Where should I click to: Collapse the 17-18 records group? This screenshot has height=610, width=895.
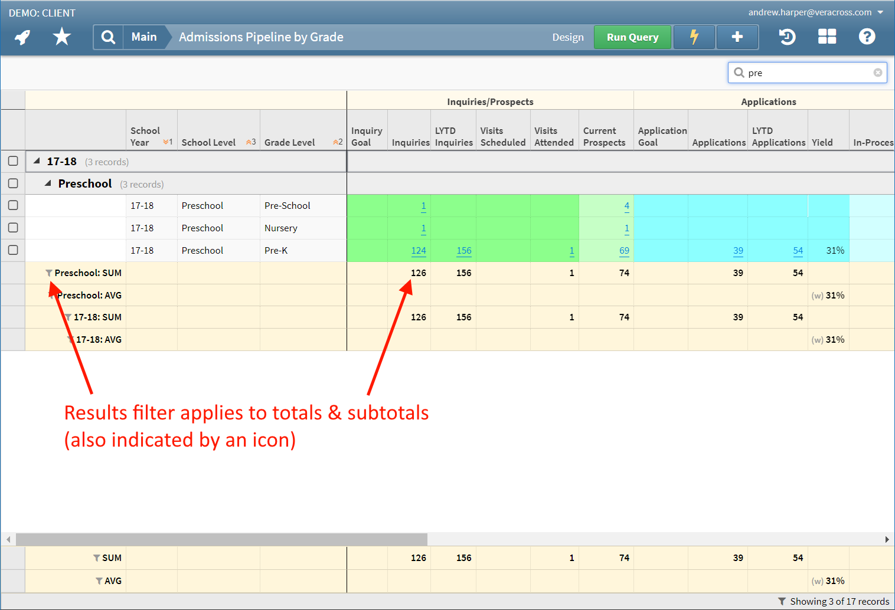(37, 160)
